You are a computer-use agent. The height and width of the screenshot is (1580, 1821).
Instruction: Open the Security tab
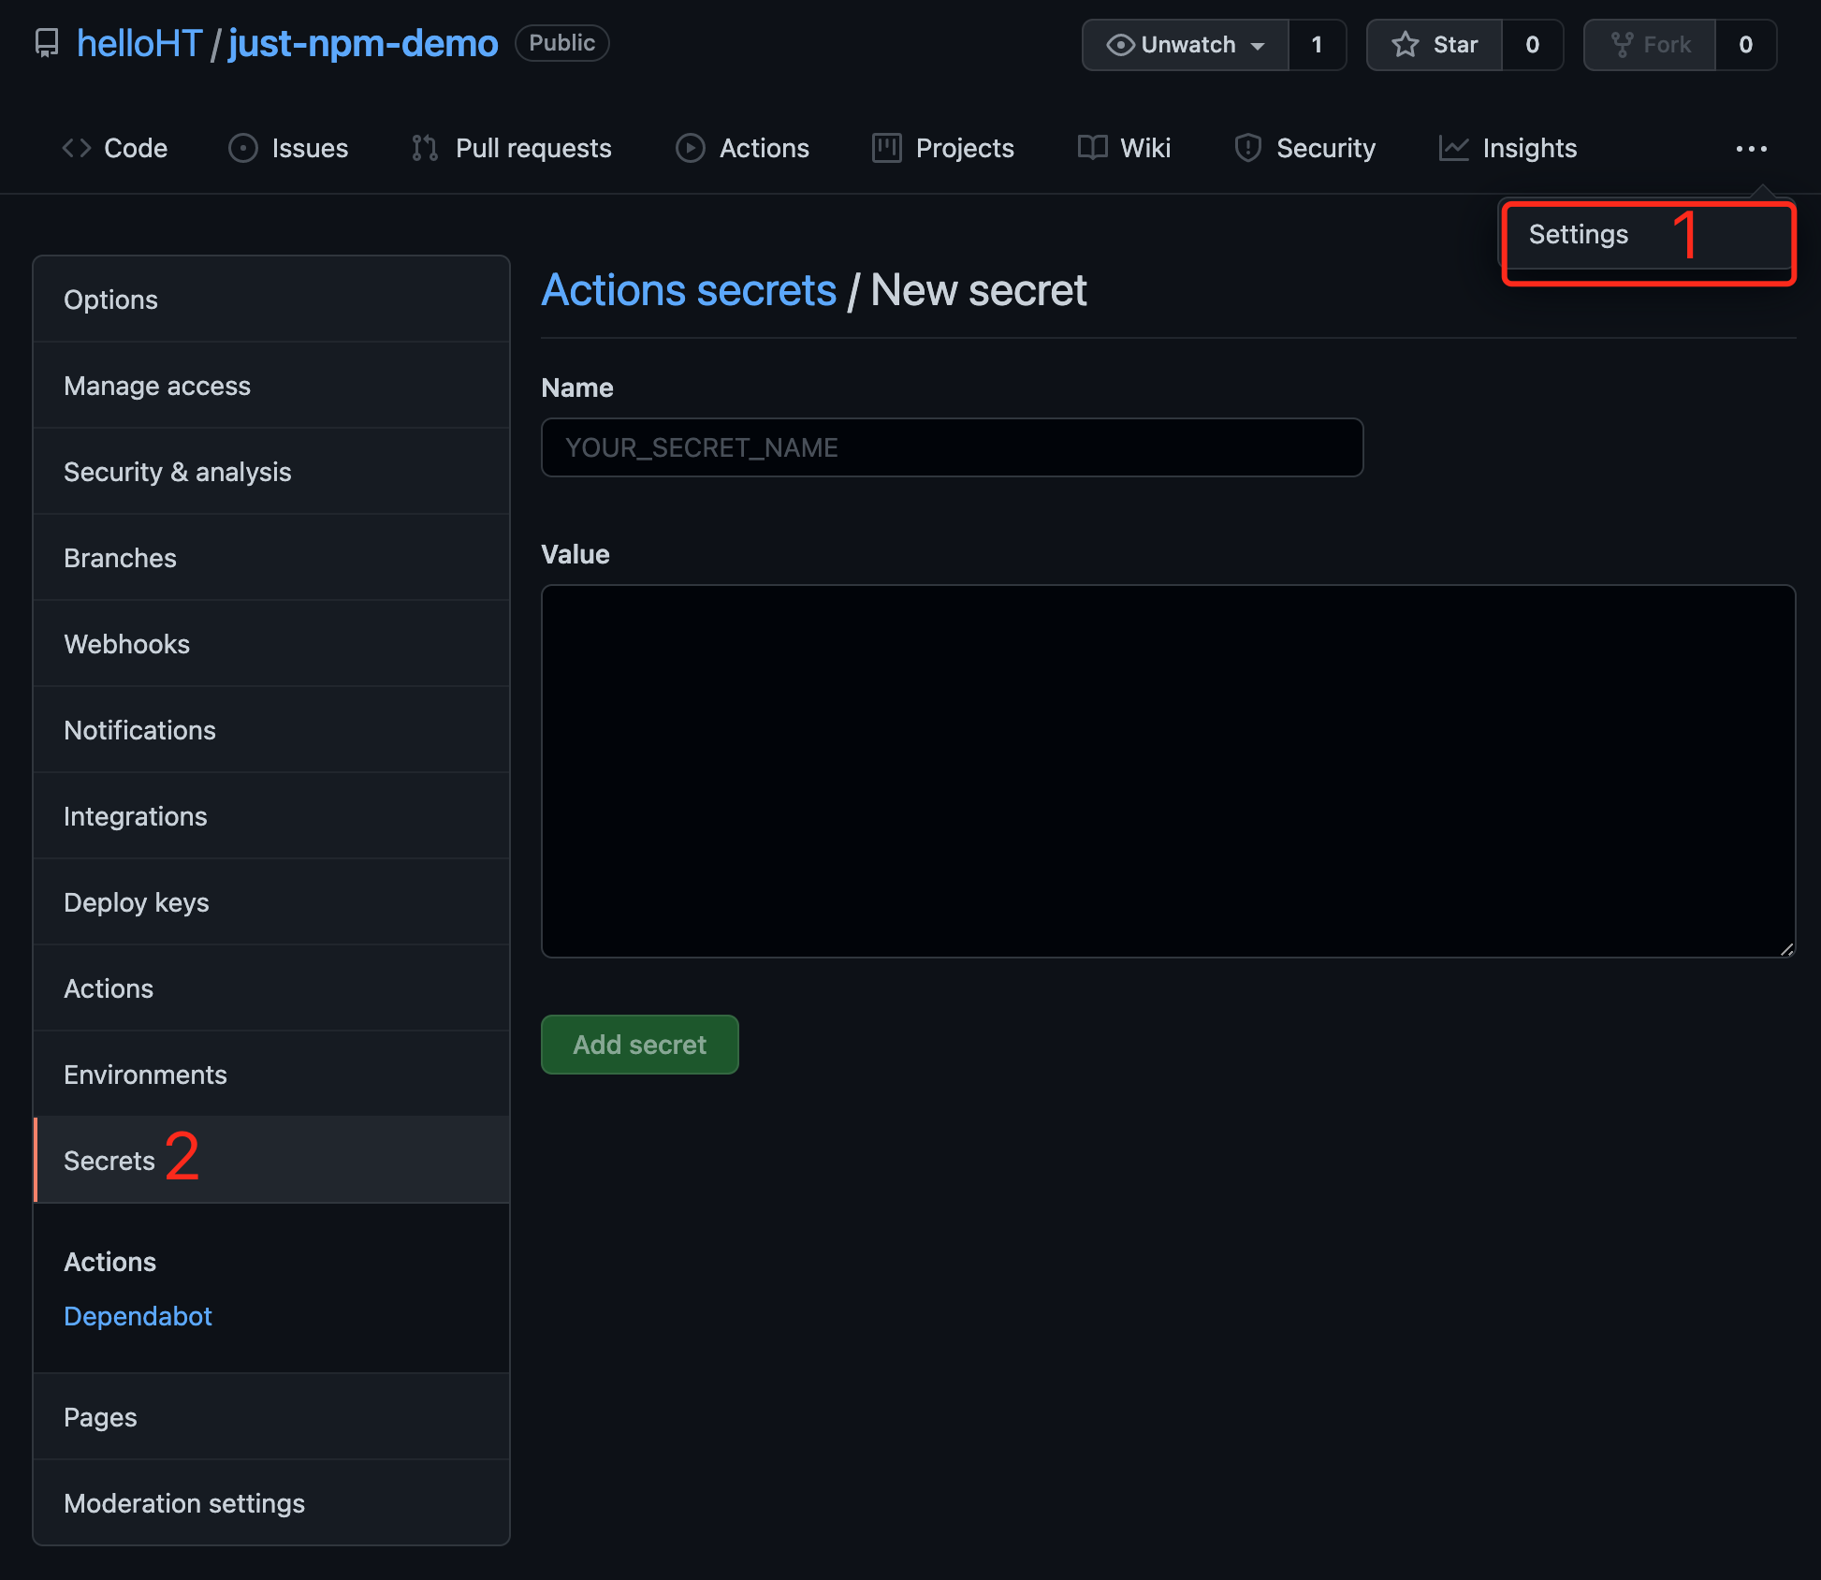(x=1305, y=148)
